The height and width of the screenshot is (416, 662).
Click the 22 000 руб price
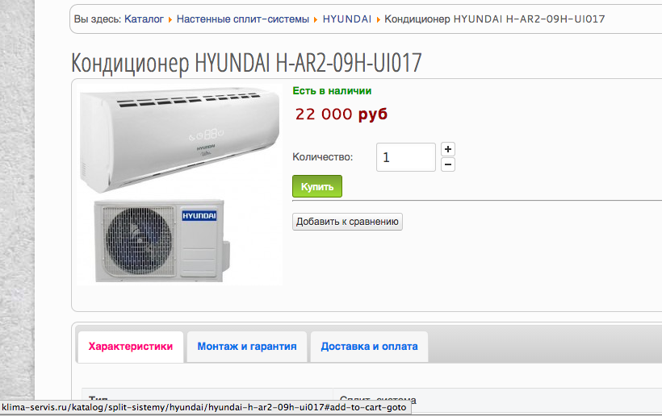341,114
